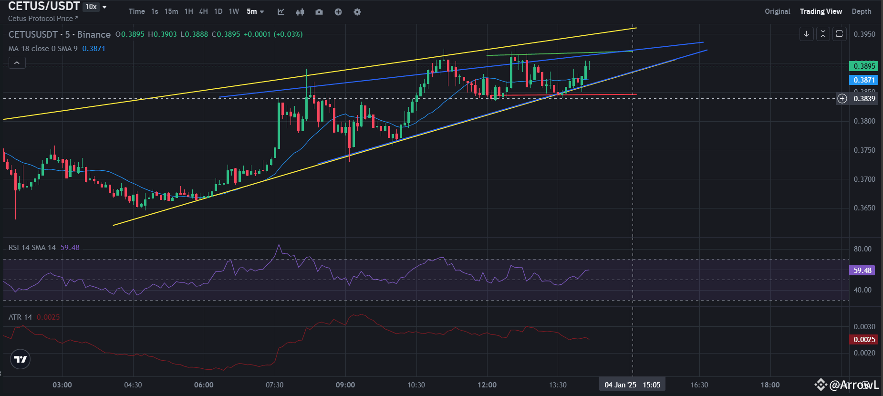Click the L0.3888 low value in legend
The width and height of the screenshot is (883, 396).
(194, 34)
